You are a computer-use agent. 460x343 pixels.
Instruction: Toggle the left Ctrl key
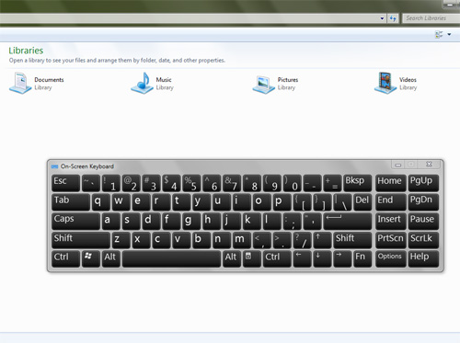65,258
